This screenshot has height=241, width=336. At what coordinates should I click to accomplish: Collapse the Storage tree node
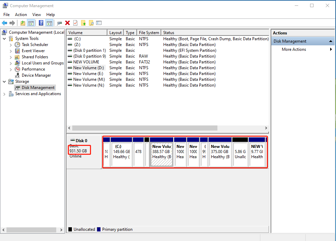4,81
